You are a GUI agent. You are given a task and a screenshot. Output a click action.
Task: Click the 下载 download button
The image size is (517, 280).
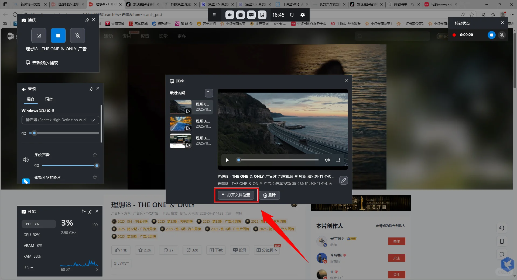(216, 250)
